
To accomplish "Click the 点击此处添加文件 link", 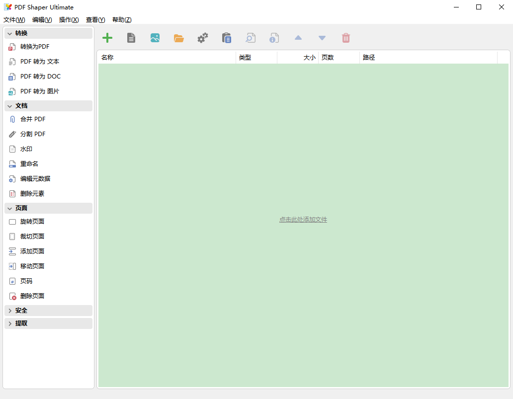I will point(303,220).
